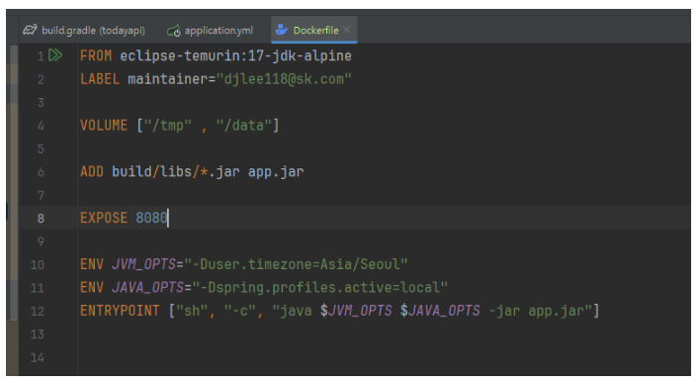The image size is (699, 383).
Task: Click the Spring config icon on application.yml tab
Action: (173, 31)
